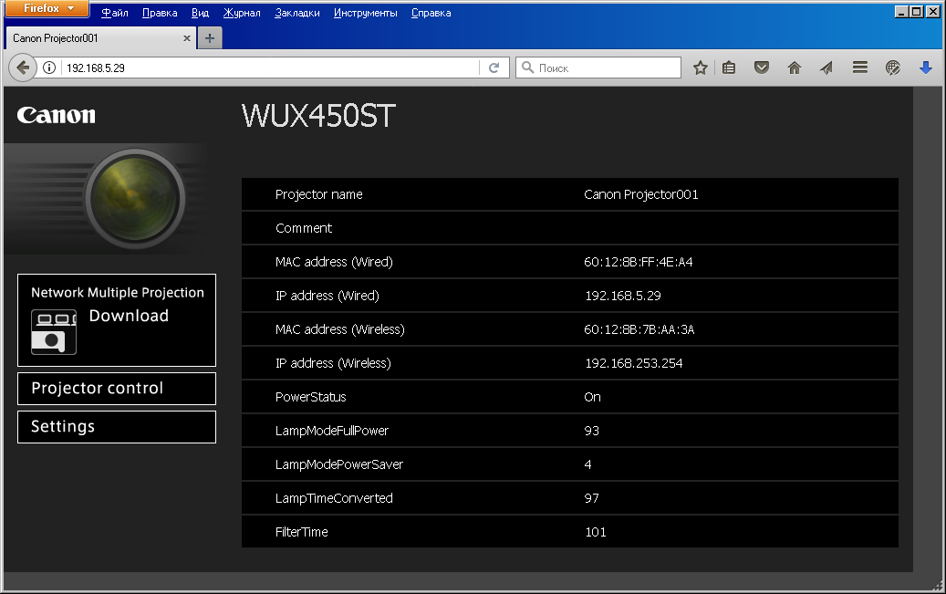Open the Файл menu

(115, 13)
